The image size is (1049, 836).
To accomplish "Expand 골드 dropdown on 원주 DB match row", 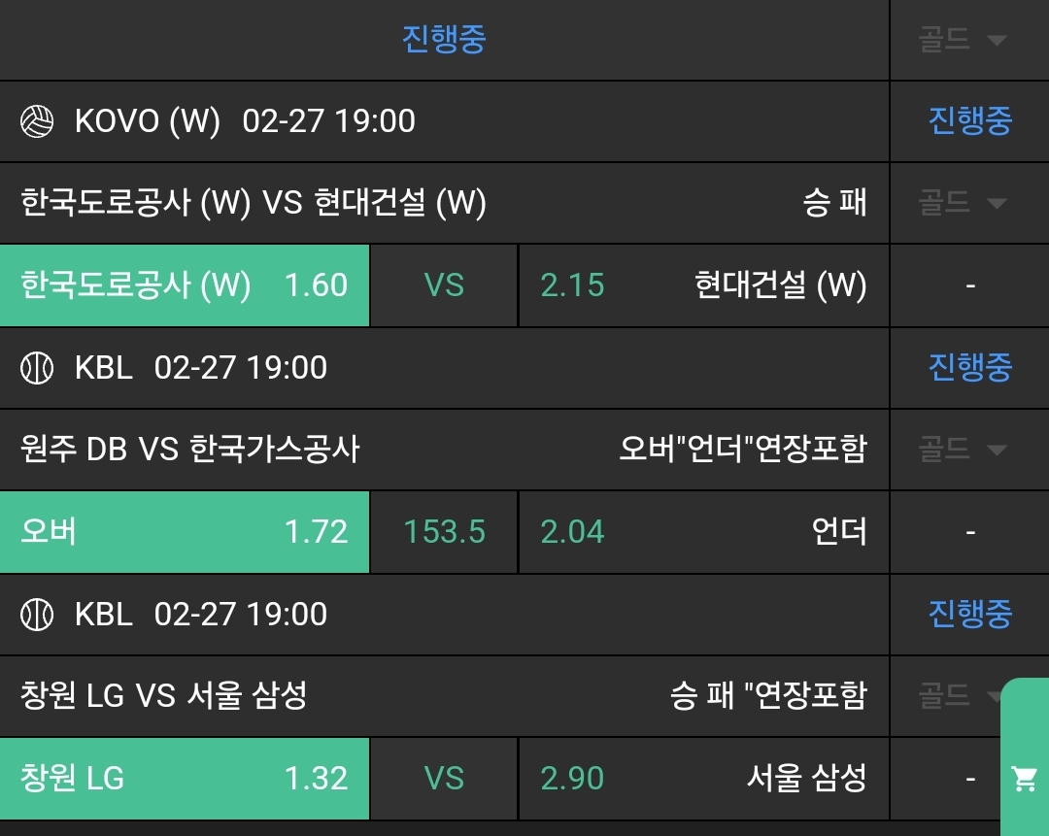I will pyautogui.click(x=962, y=450).
